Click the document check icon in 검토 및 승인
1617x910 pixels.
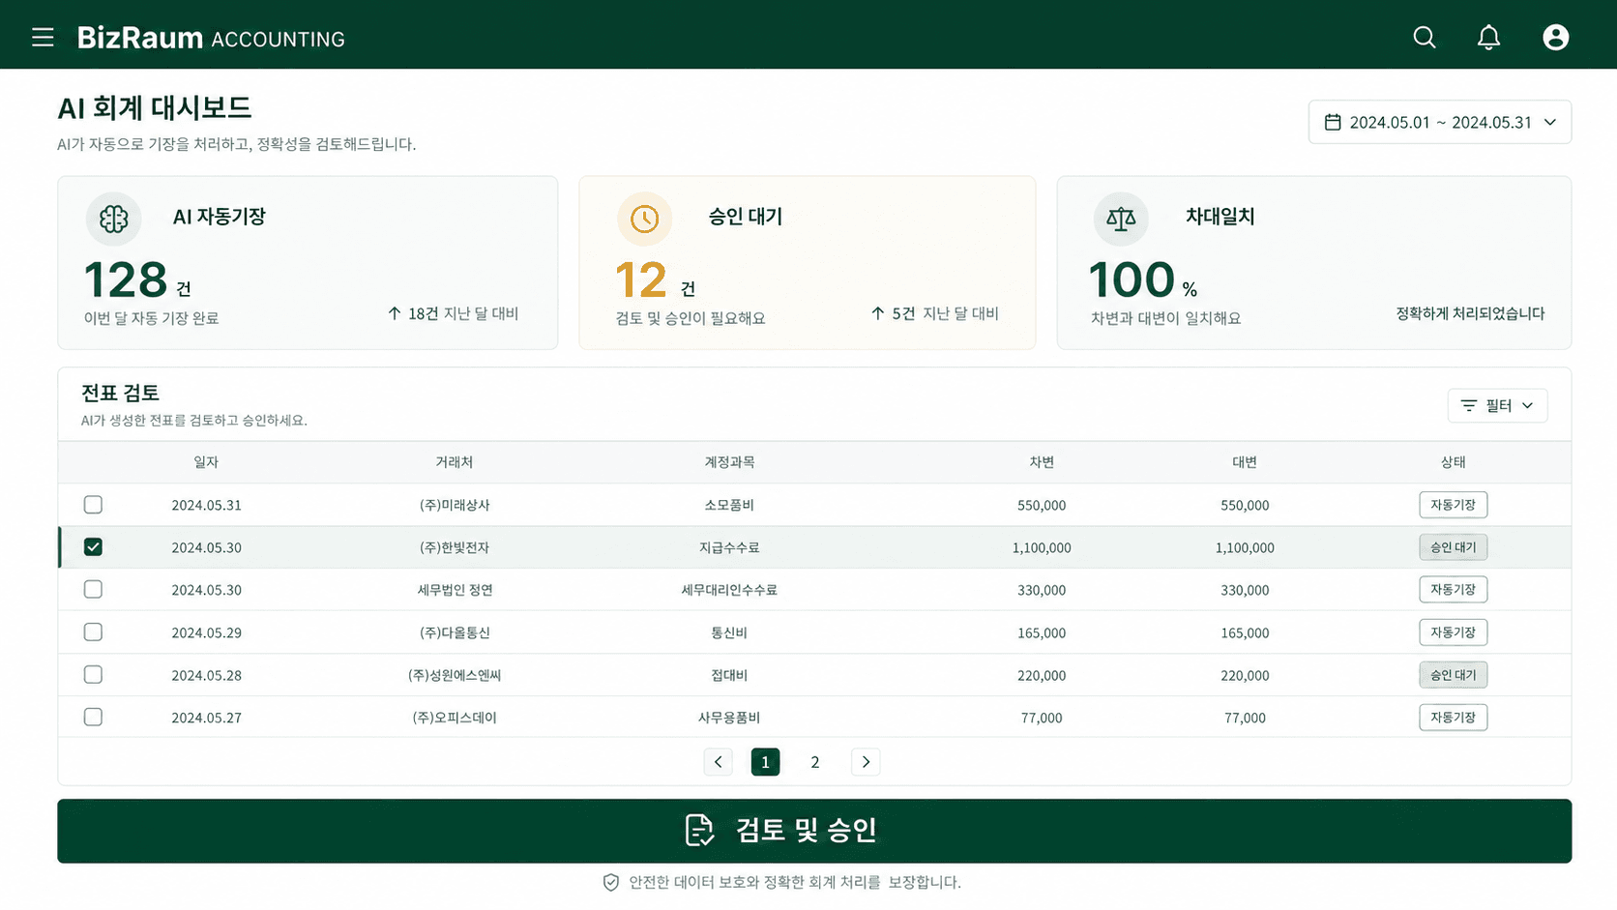[699, 830]
